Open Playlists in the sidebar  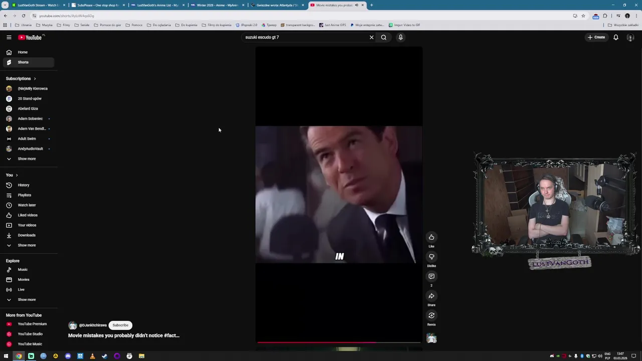pyautogui.click(x=29, y=195)
